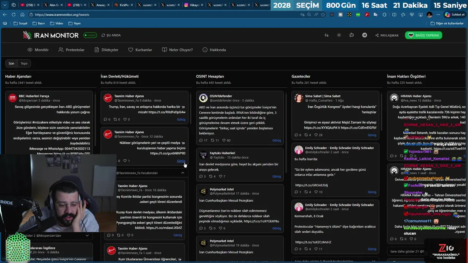This screenshot has height=263, width=468.
Task: Select the Son sort option
Action: pyautogui.click(x=11, y=64)
